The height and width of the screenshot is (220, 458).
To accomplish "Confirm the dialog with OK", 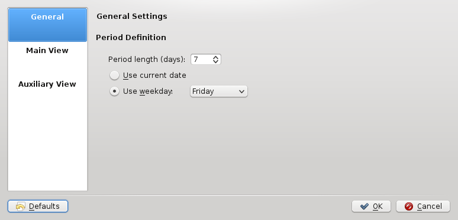I will coord(371,206).
